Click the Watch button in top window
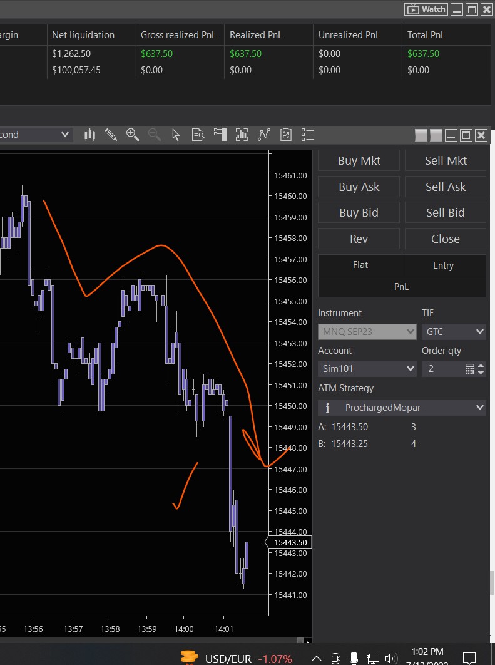The image size is (495, 665). [x=426, y=9]
